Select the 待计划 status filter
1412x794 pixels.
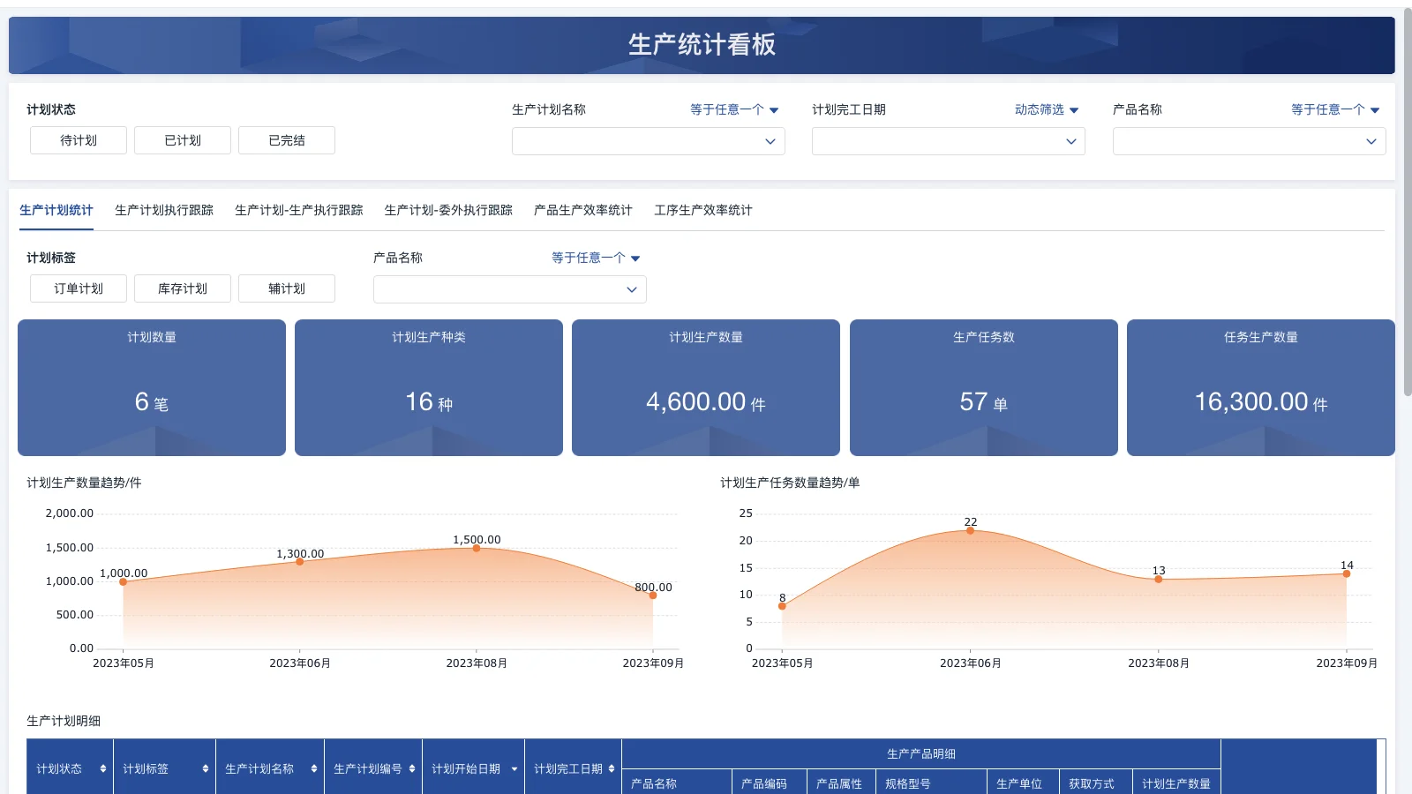[x=78, y=140]
